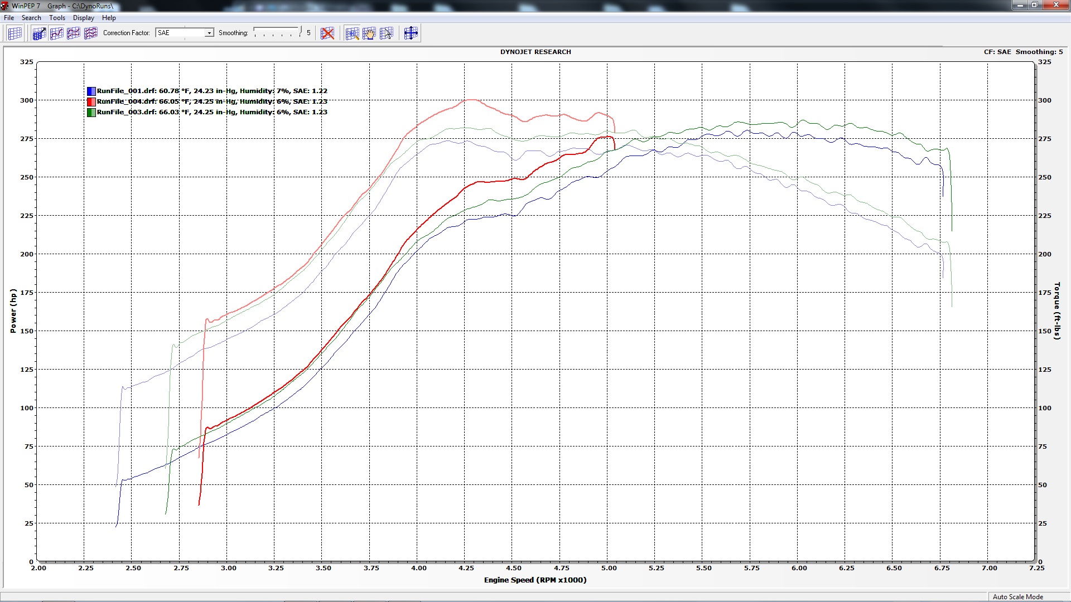The image size is (1071, 602).
Task: Close the WinPEP 7 window
Action: click(1056, 5)
